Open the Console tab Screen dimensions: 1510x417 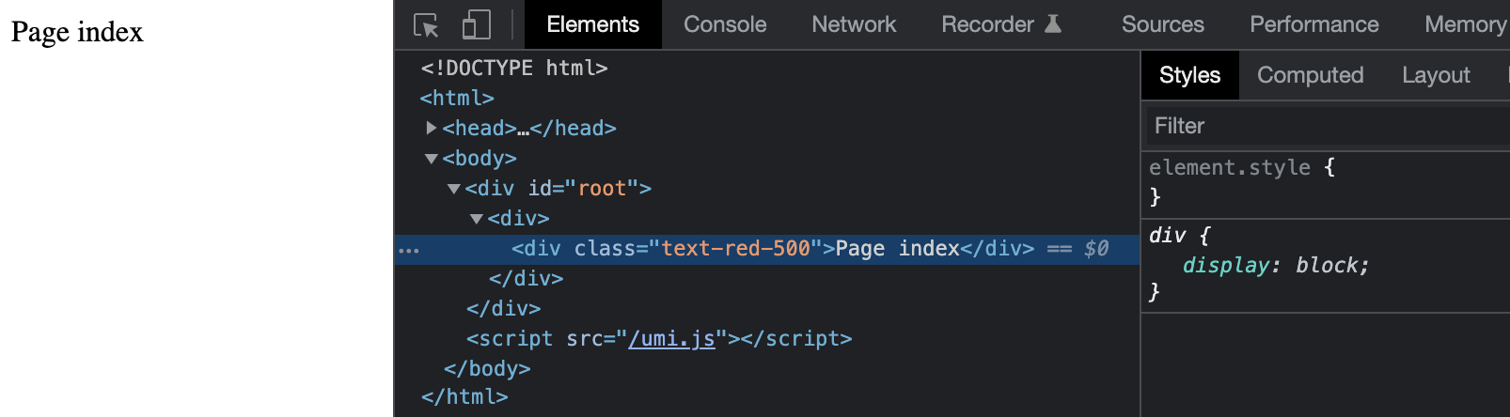click(x=725, y=24)
